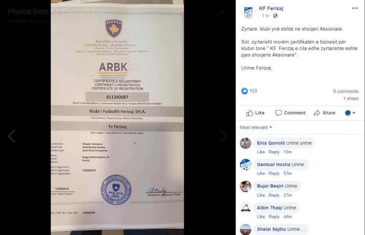
Task: Click the public globe privacy icon
Action: tap(275, 16)
